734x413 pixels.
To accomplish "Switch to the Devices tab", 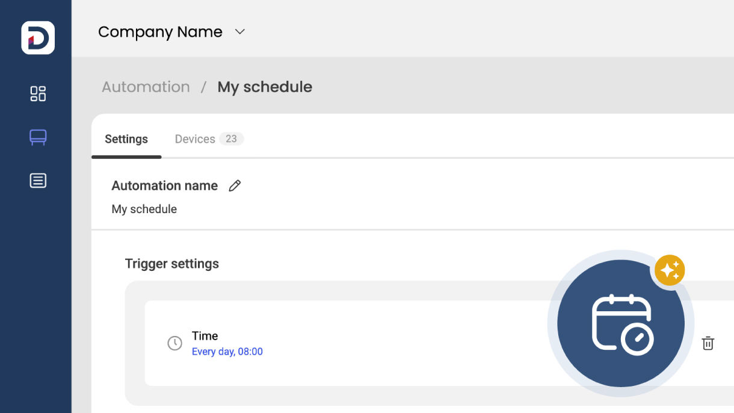I will point(195,138).
